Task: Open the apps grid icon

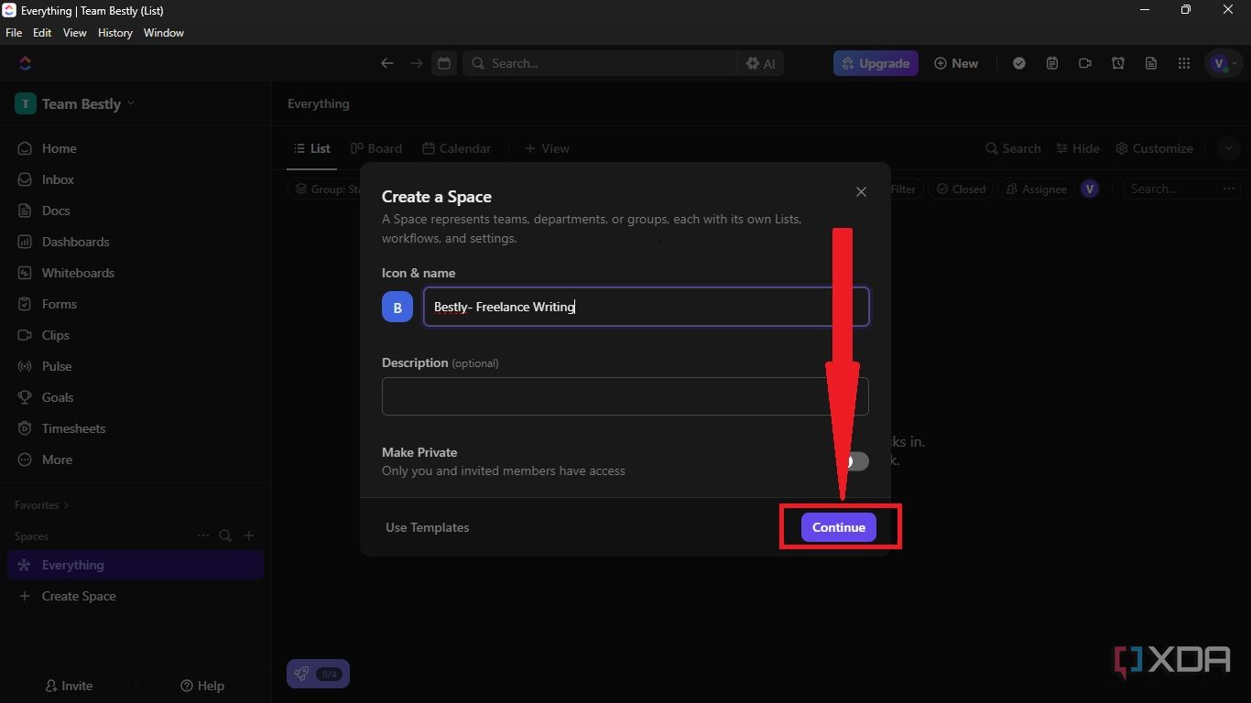Action: (x=1184, y=63)
